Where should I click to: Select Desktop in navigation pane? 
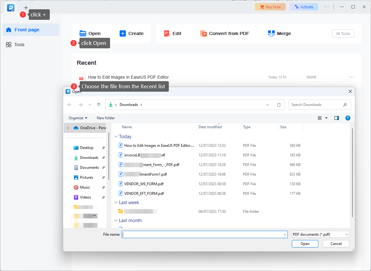[x=87, y=148]
